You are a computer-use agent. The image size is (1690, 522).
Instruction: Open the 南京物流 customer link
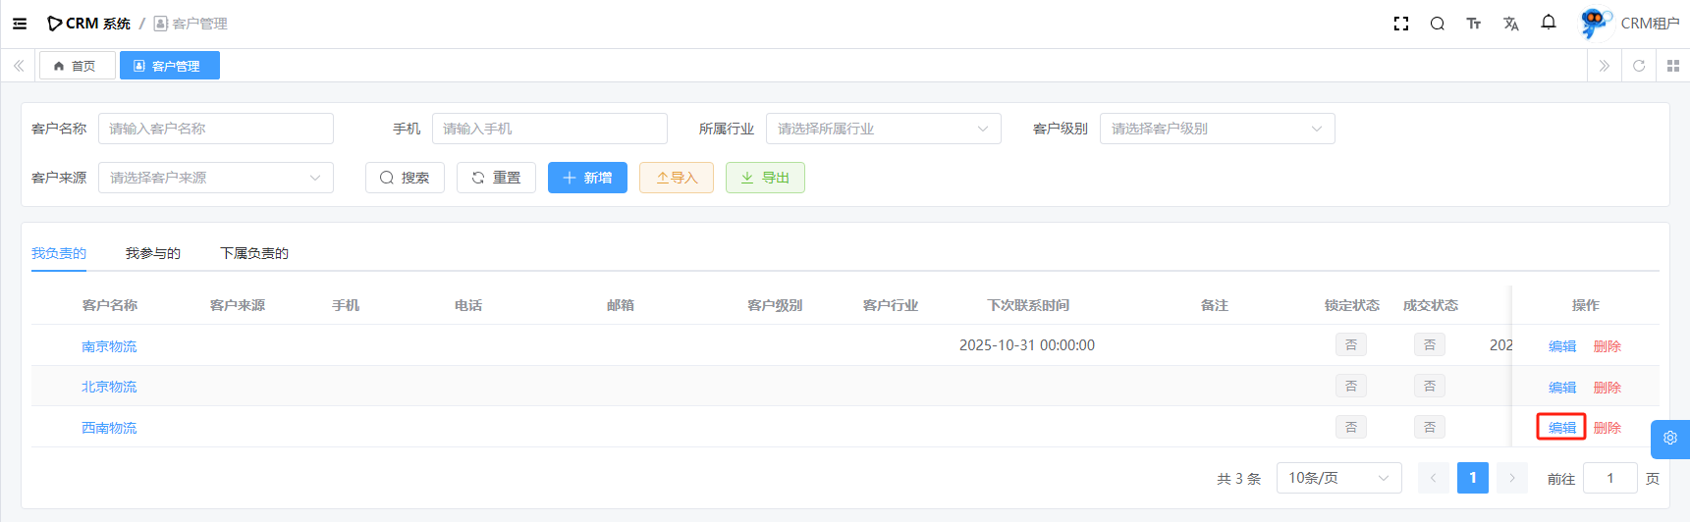109,346
